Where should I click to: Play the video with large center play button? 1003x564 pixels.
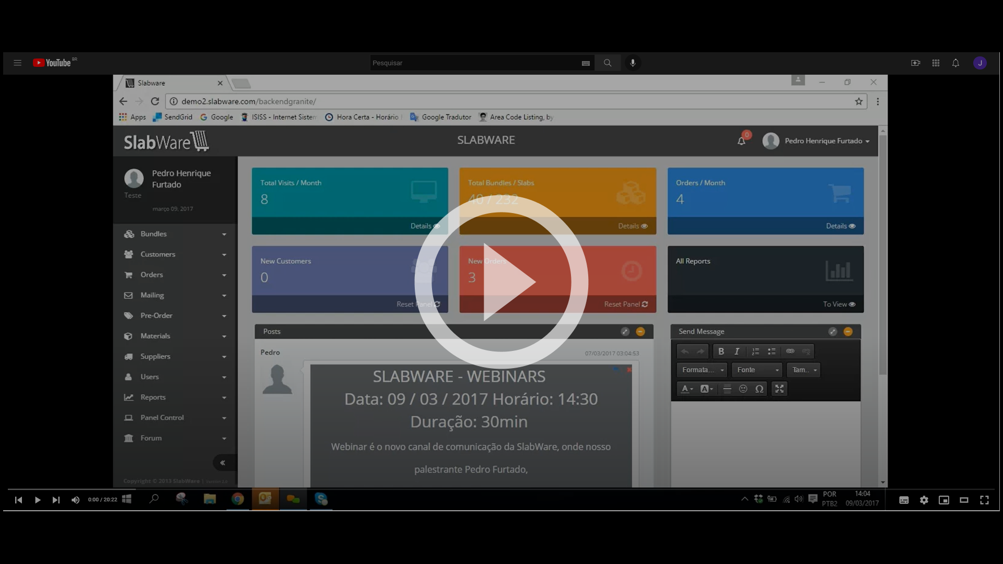(x=501, y=281)
